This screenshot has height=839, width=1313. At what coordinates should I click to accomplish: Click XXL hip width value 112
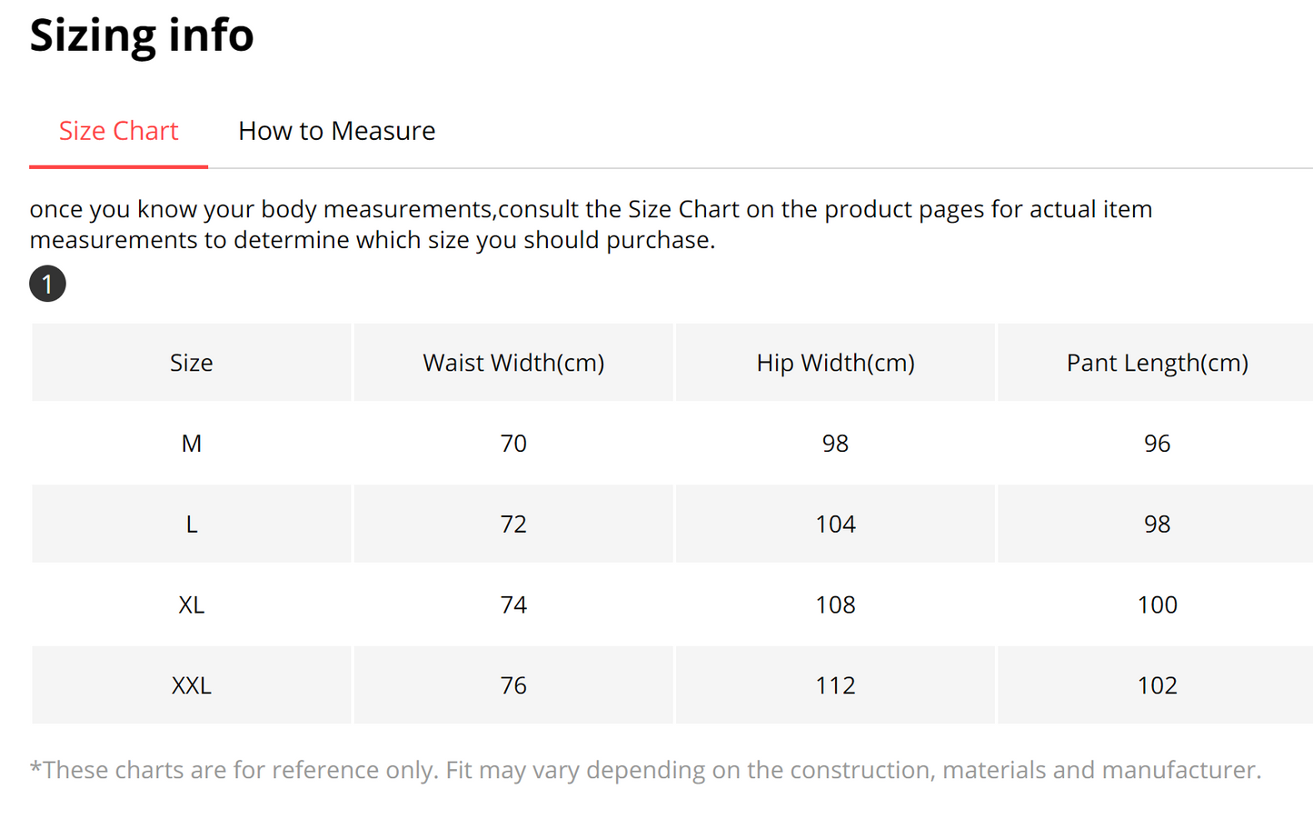click(835, 685)
